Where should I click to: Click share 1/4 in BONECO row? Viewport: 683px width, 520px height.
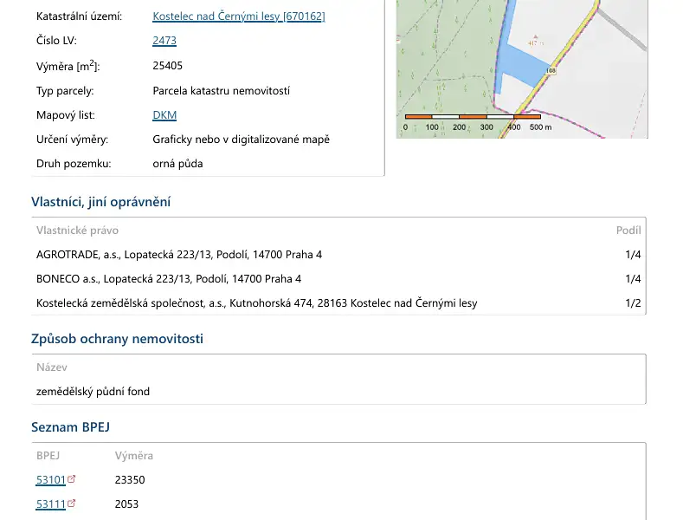[633, 279]
